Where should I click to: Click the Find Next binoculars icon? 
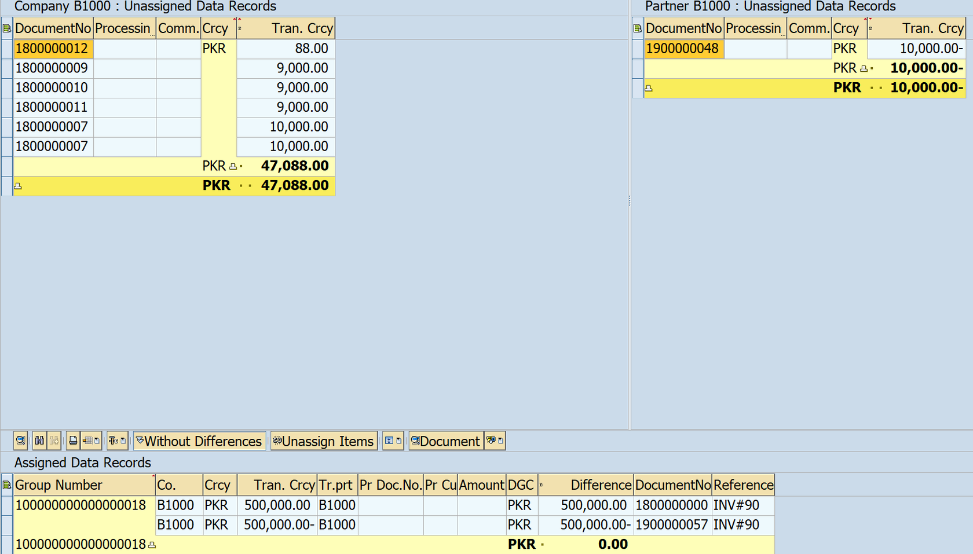pyautogui.click(x=54, y=441)
